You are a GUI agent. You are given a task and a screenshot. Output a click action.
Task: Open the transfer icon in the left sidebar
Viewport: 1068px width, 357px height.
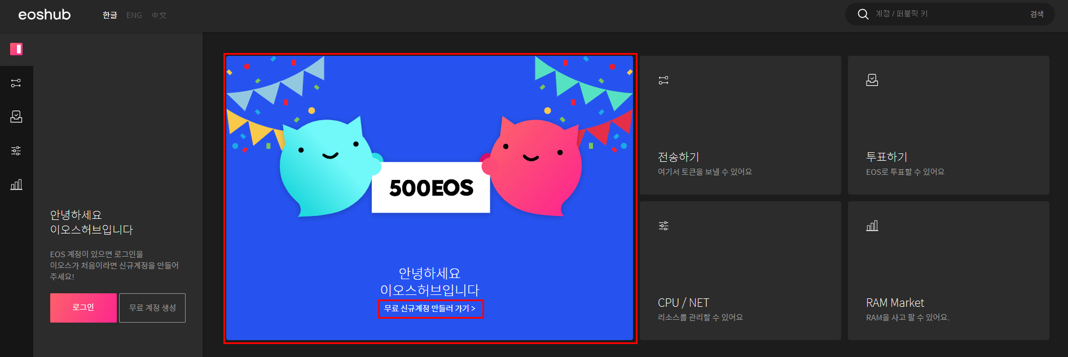click(16, 83)
